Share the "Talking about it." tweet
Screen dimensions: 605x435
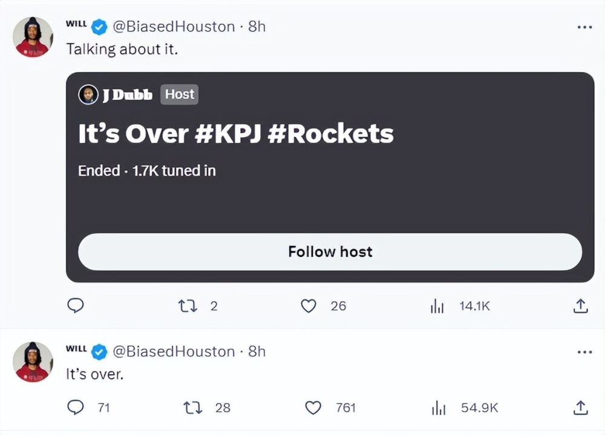tap(580, 306)
